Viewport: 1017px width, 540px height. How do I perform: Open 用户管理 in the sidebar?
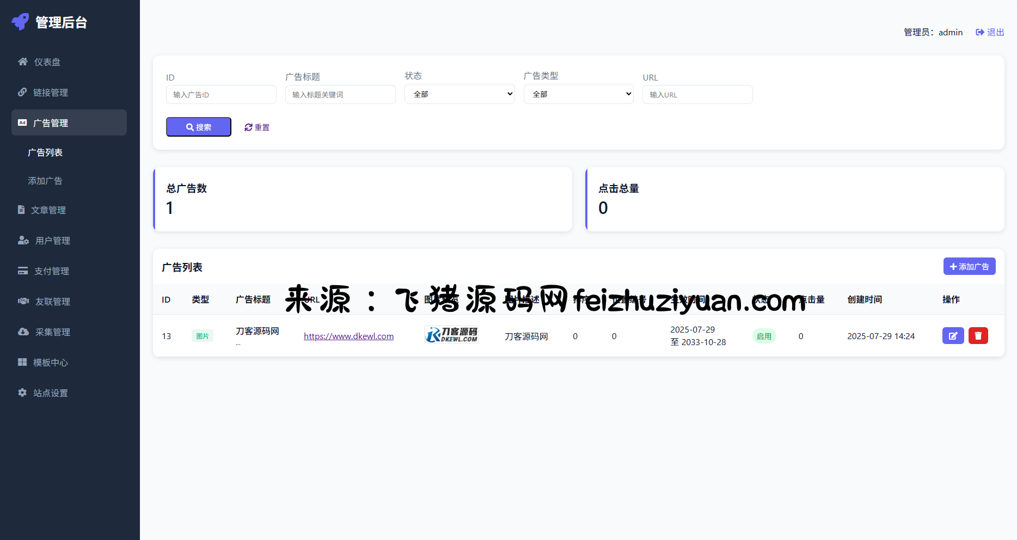(x=52, y=241)
